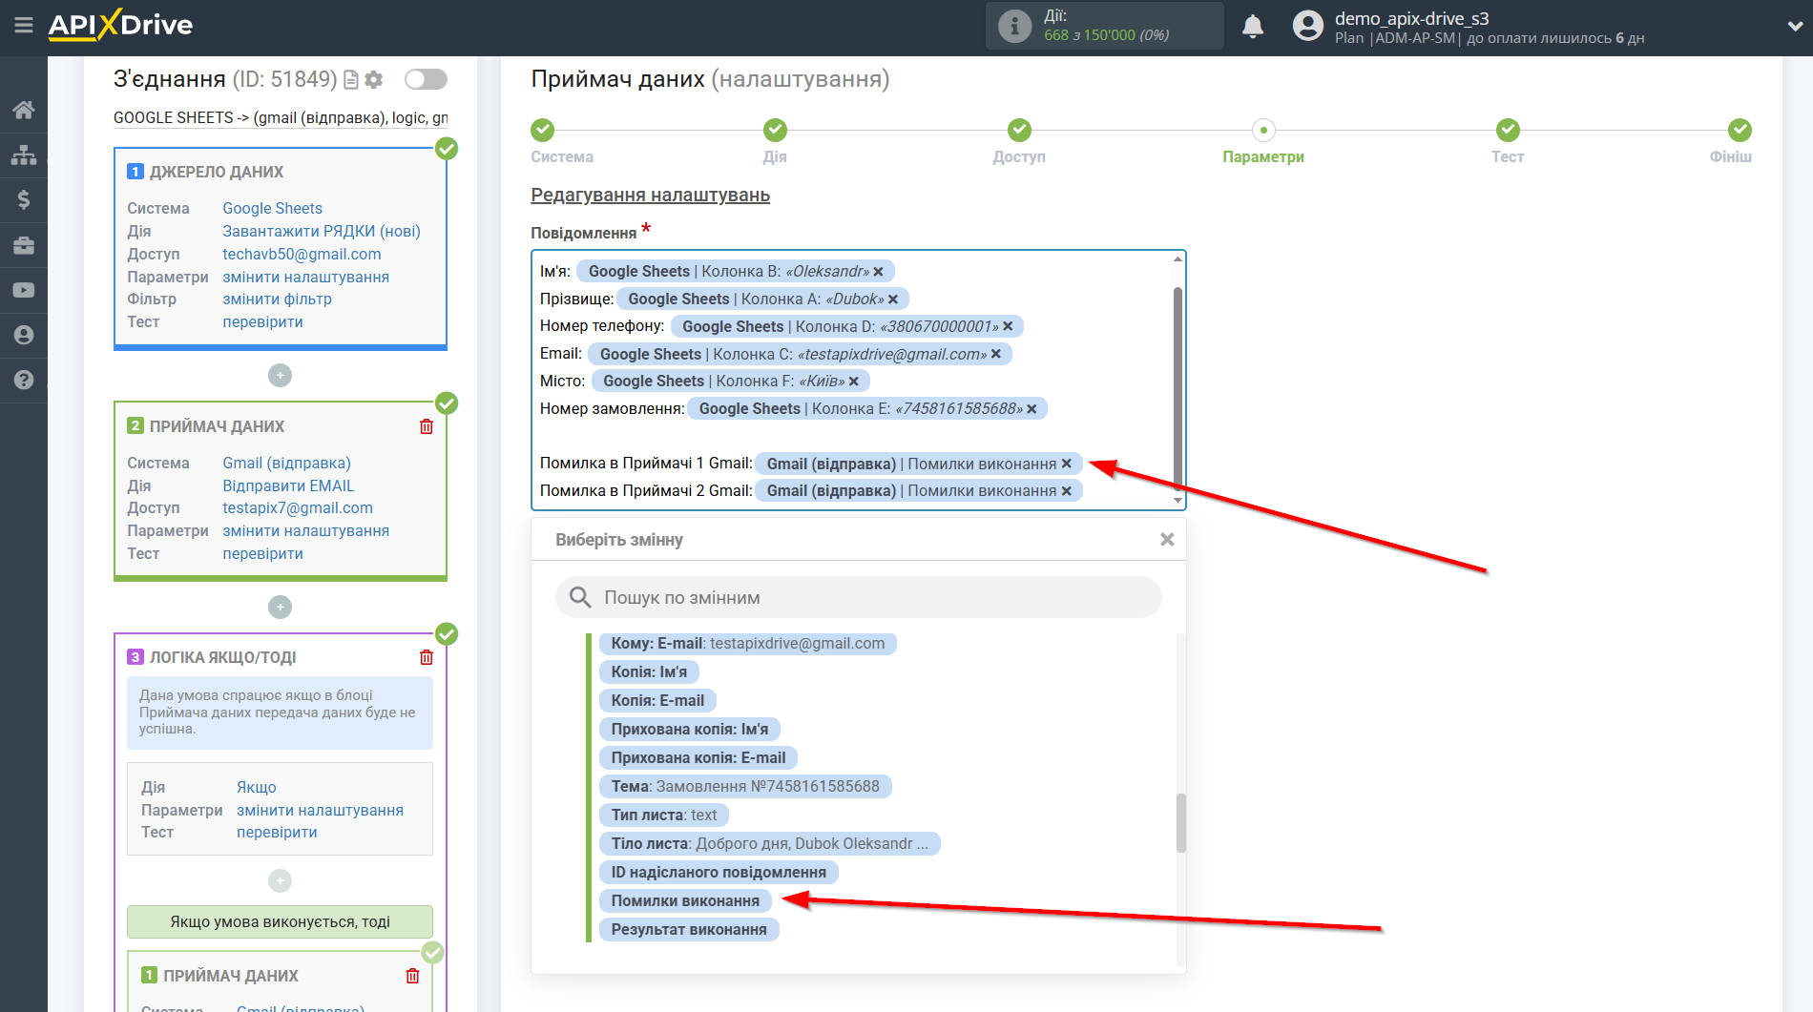Remove the Колонка A Dubok variable
Image resolution: width=1813 pixels, height=1012 pixels.
893,299
